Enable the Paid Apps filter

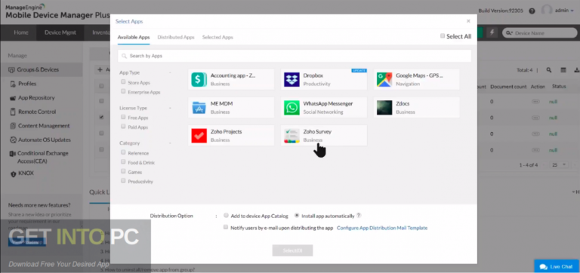pyautogui.click(x=123, y=127)
